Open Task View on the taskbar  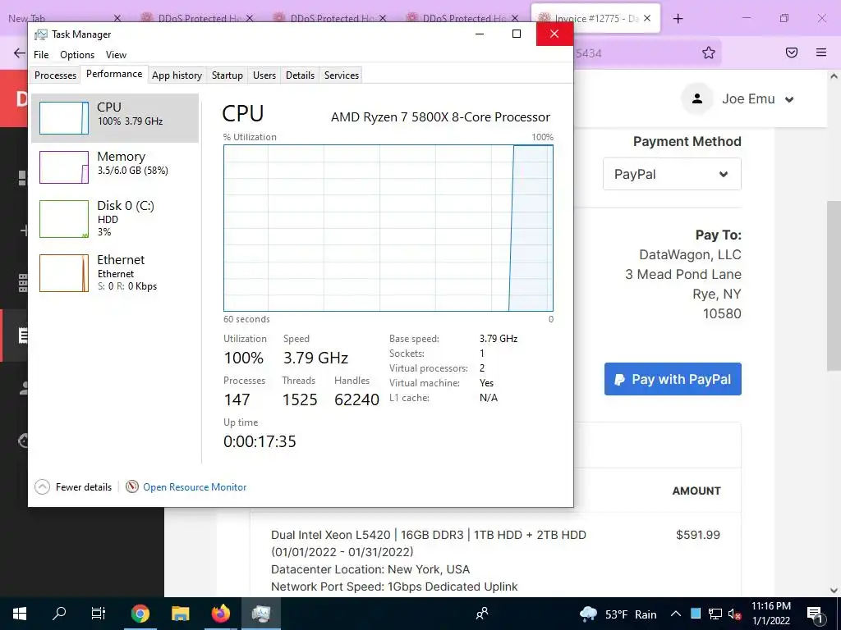click(99, 614)
